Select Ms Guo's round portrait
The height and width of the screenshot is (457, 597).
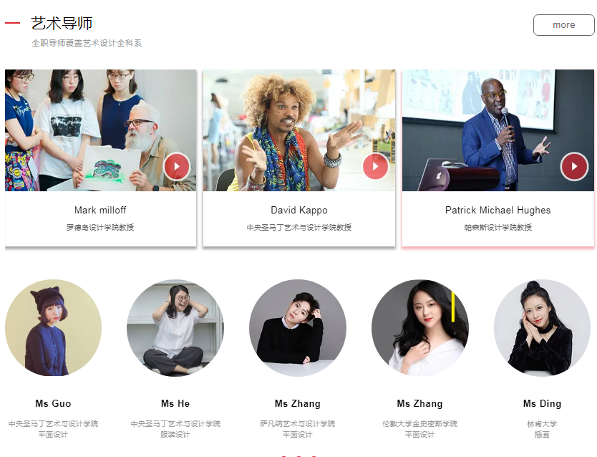point(53,328)
